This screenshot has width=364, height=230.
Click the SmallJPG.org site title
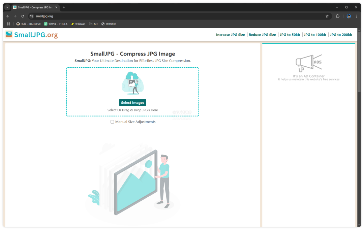36,35
